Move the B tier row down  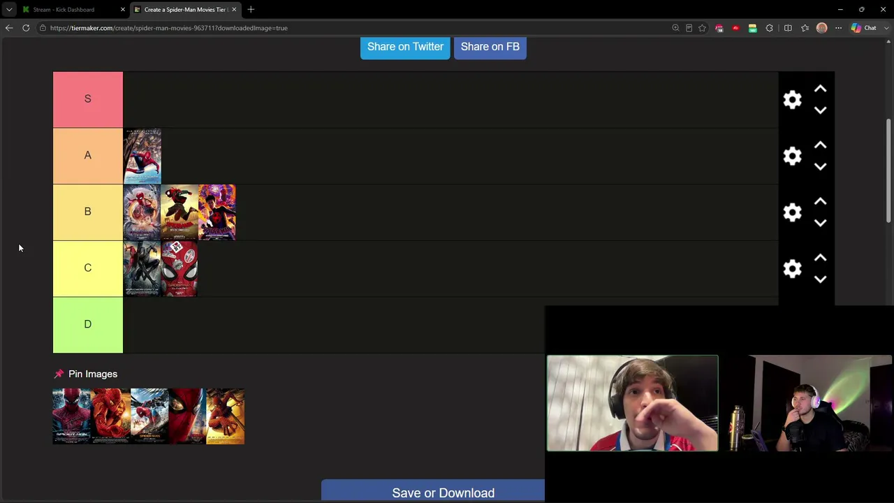click(821, 223)
